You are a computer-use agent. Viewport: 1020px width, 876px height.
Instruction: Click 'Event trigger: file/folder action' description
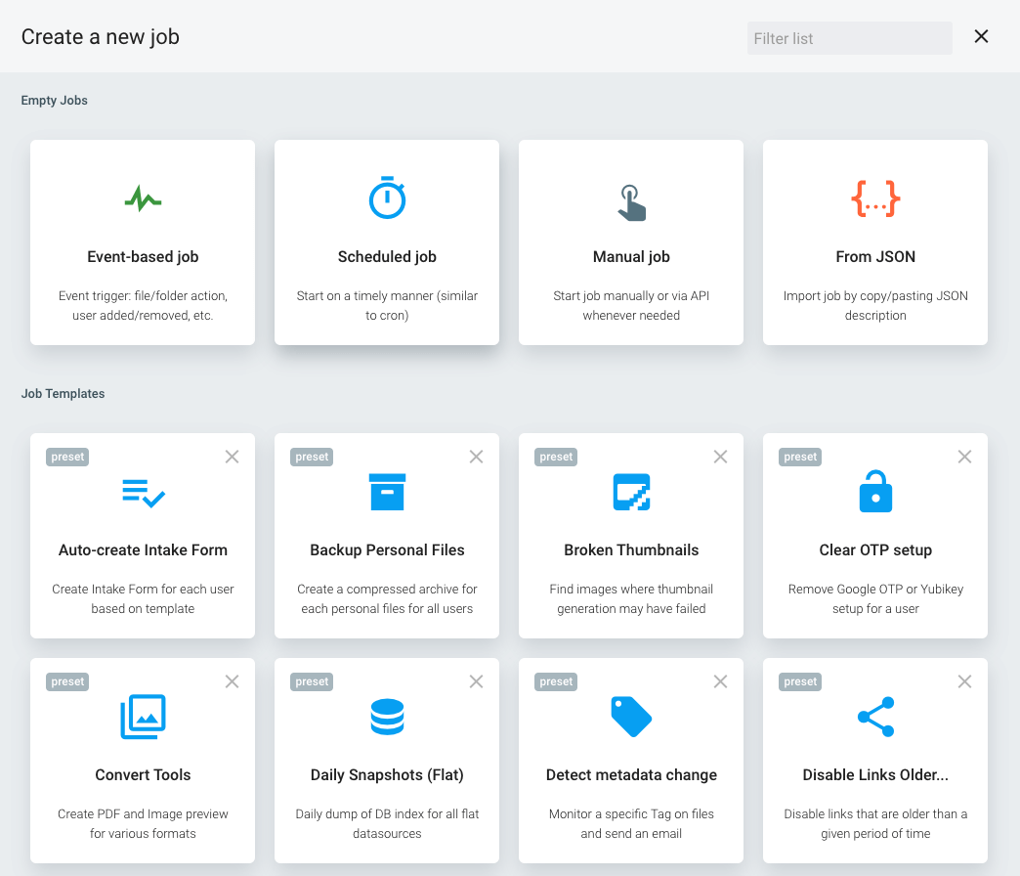coord(143,305)
